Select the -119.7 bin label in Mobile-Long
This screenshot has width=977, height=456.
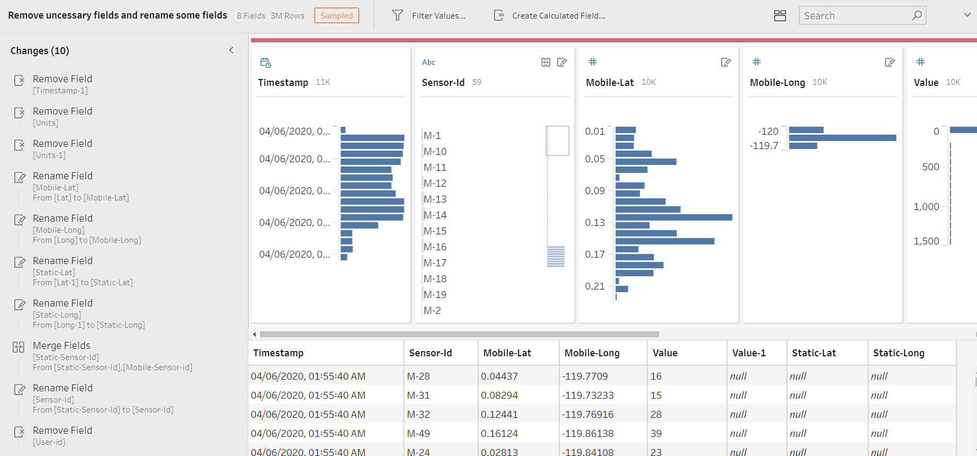point(764,146)
